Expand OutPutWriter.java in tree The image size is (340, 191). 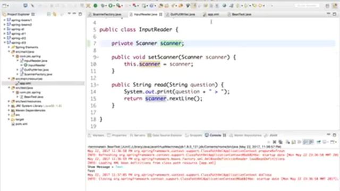click(x=18, y=70)
